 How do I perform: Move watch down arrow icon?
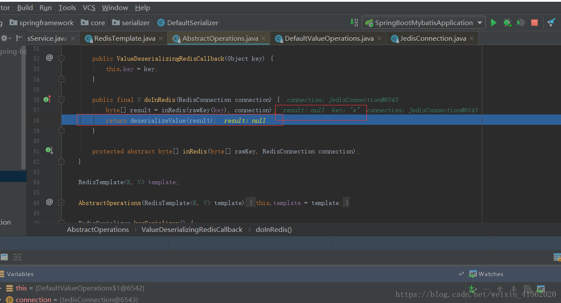[513, 289]
